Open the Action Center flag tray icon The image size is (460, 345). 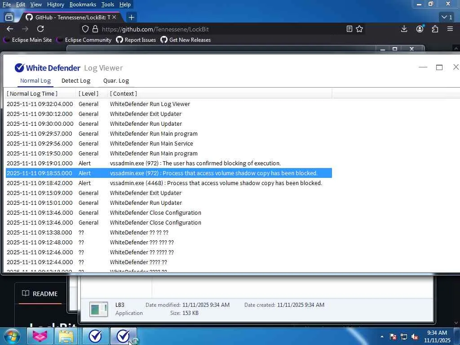pyautogui.click(x=393, y=337)
